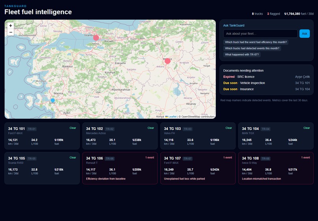Open the 34 TG 104 truck card
The height and width of the screenshot is (221, 318).
tap(276, 136)
